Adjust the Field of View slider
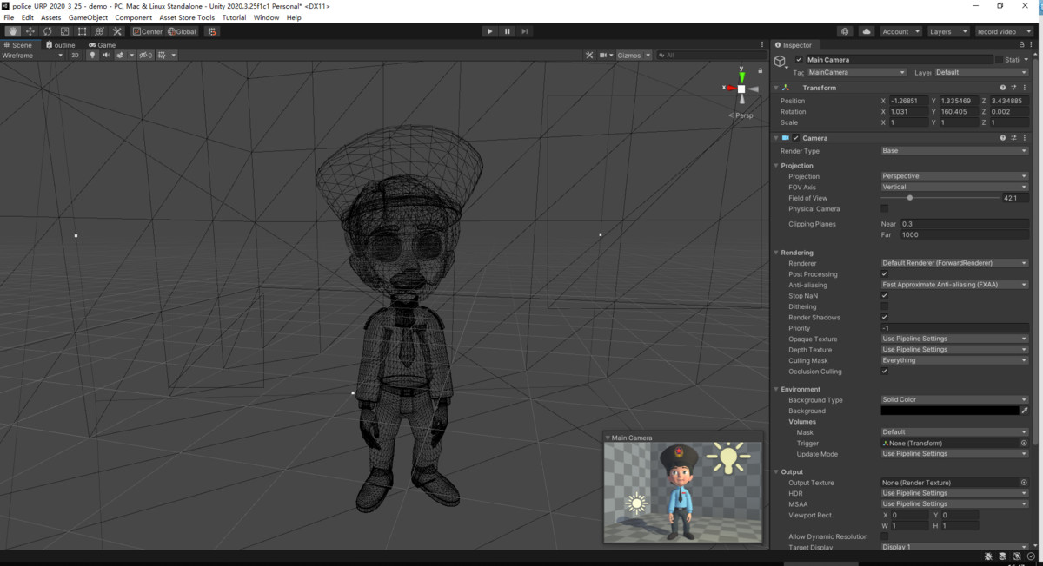 [940, 198]
